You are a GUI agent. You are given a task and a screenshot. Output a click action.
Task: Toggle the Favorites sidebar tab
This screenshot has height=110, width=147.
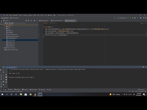pyautogui.click(x=1, y=84)
